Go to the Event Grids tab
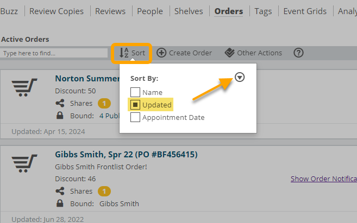This screenshot has height=223, width=357. pos(305,11)
